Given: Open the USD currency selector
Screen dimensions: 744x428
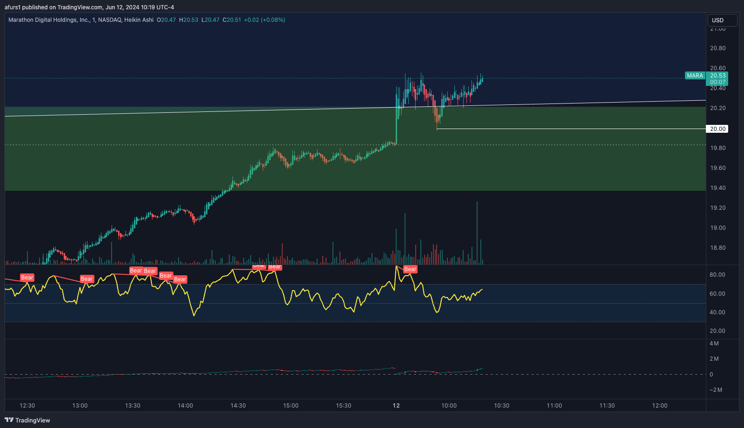Looking at the screenshot, I should (722, 20).
